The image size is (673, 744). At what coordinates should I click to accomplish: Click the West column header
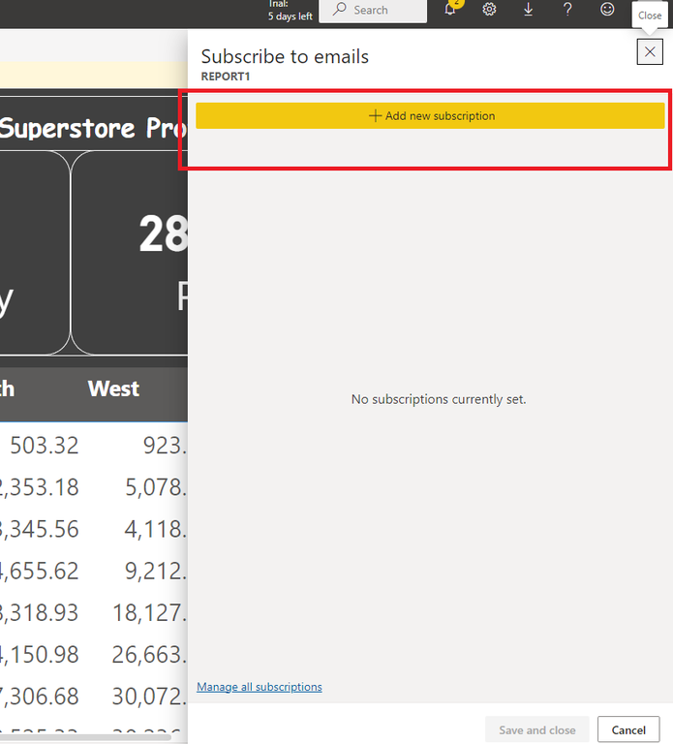(x=113, y=389)
